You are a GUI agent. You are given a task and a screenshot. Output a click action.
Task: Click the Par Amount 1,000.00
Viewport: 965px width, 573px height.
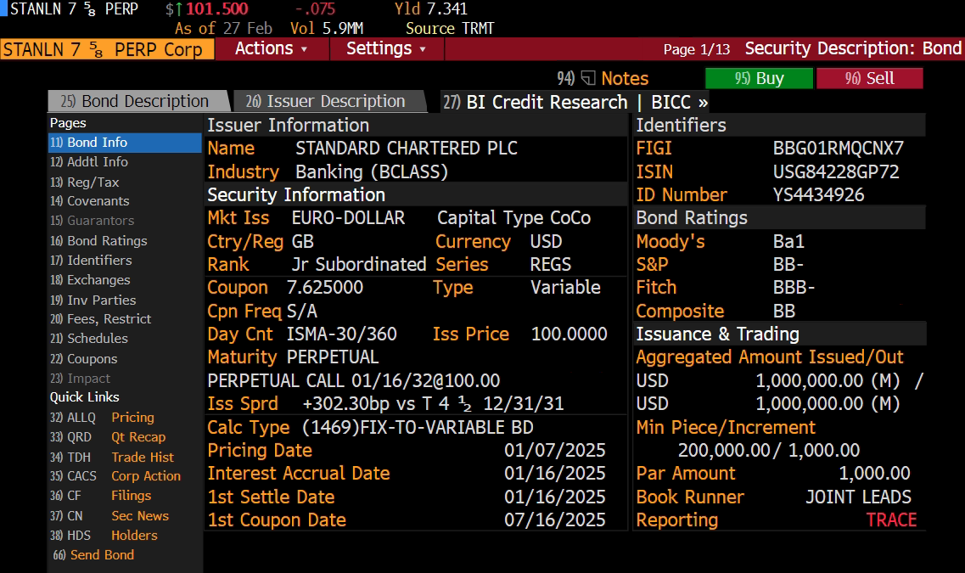coord(874,474)
